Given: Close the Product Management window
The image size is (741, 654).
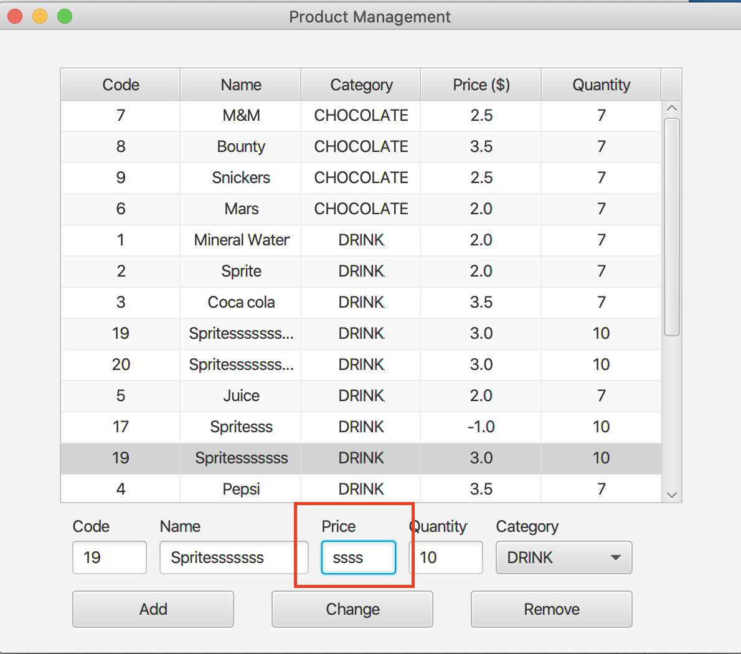Looking at the screenshot, I should coord(15,17).
